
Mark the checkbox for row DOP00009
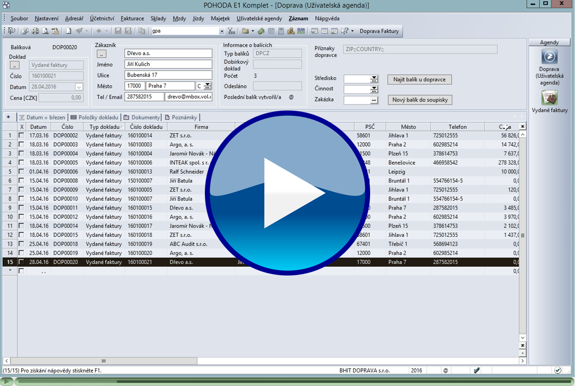(21, 189)
